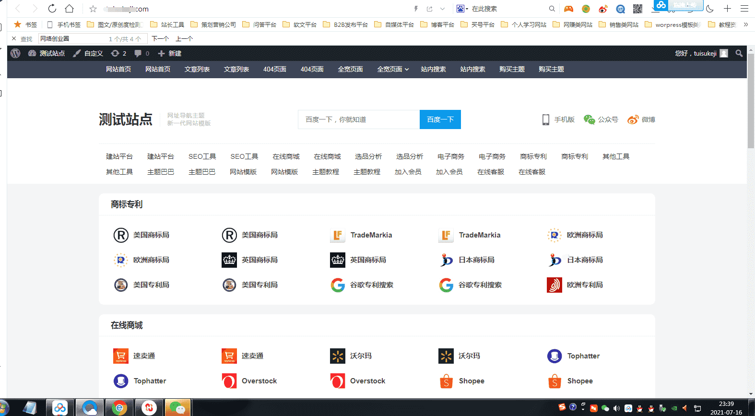Screen dimensions: 755x416
Task: Show hidden bookmarks with the » overflow arrow
Action: click(x=746, y=24)
